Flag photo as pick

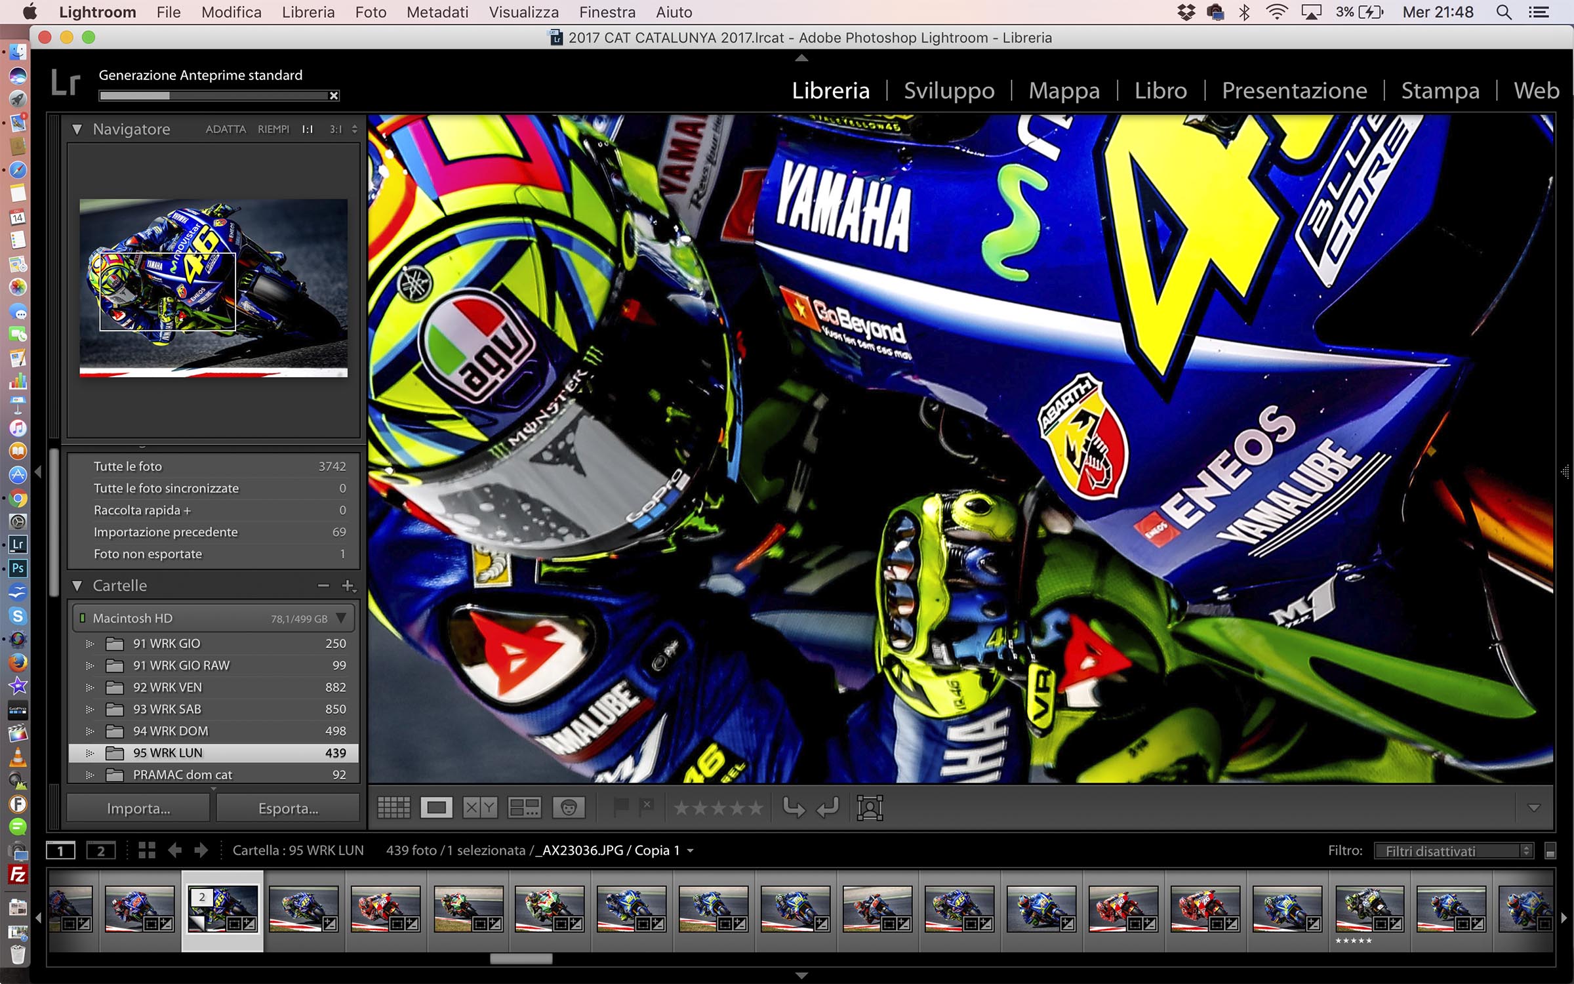(620, 807)
